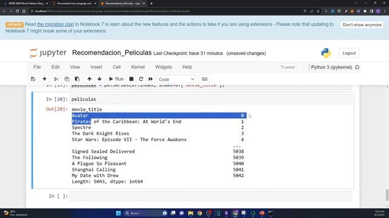Image resolution: width=389 pixels, height=218 pixels.
Task: Click the Spectre output row
Action: 158,128
